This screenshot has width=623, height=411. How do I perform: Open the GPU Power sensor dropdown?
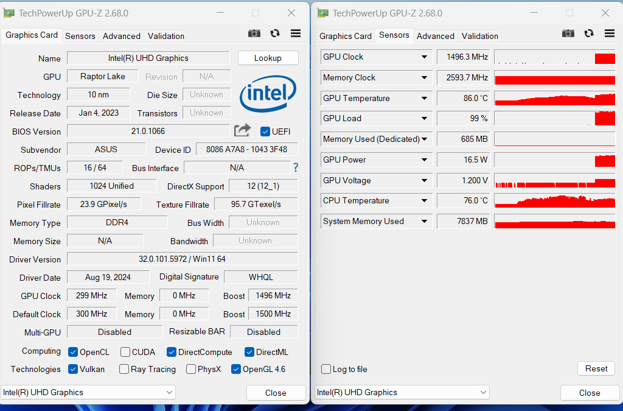424,160
